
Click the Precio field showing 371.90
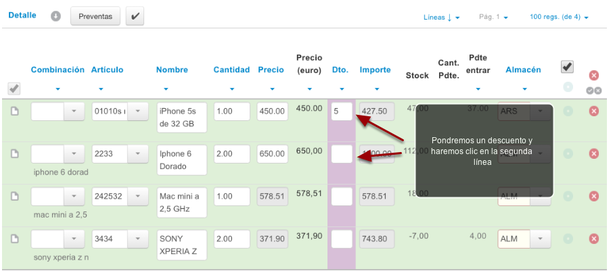click(273, 239)
